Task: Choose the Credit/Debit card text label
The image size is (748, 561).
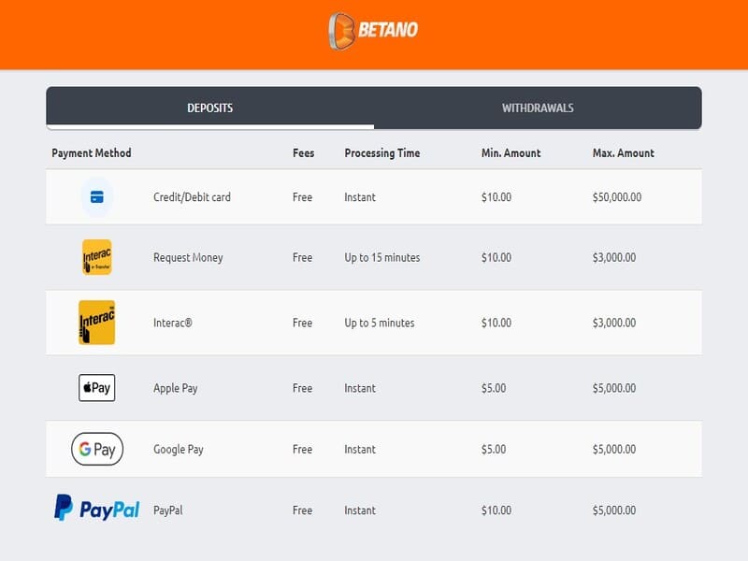Action: [x=192, y=197]
